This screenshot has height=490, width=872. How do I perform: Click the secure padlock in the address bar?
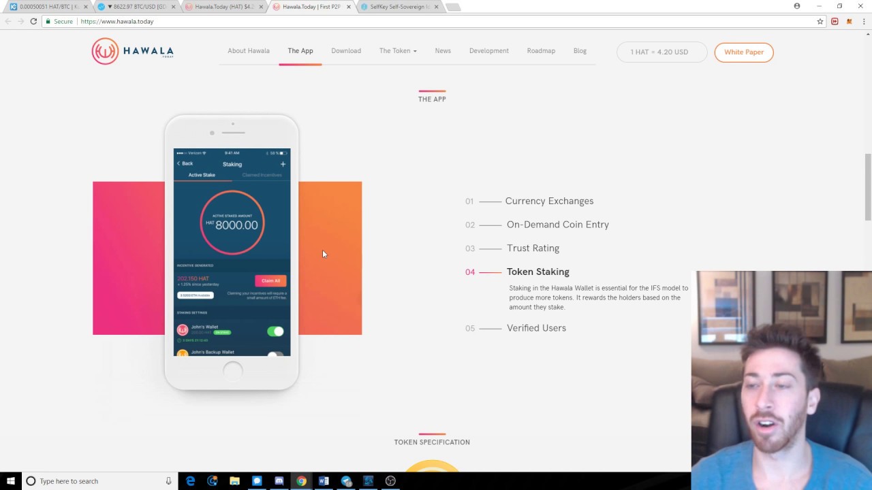pos(48,21)
